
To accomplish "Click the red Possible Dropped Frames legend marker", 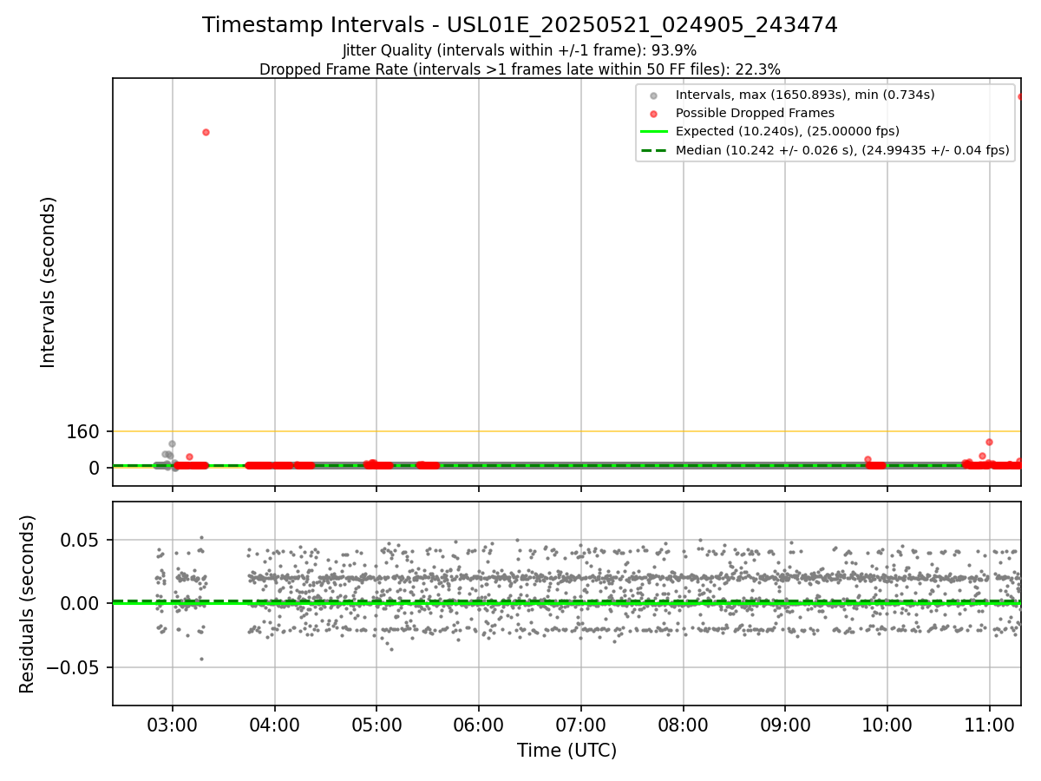I will [x=653, y=114].
